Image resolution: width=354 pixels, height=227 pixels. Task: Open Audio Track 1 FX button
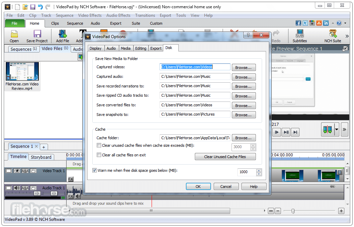pyautogui.click(x=71, y=196)
